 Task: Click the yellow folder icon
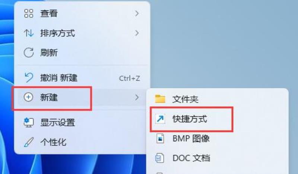pos(160,99)
